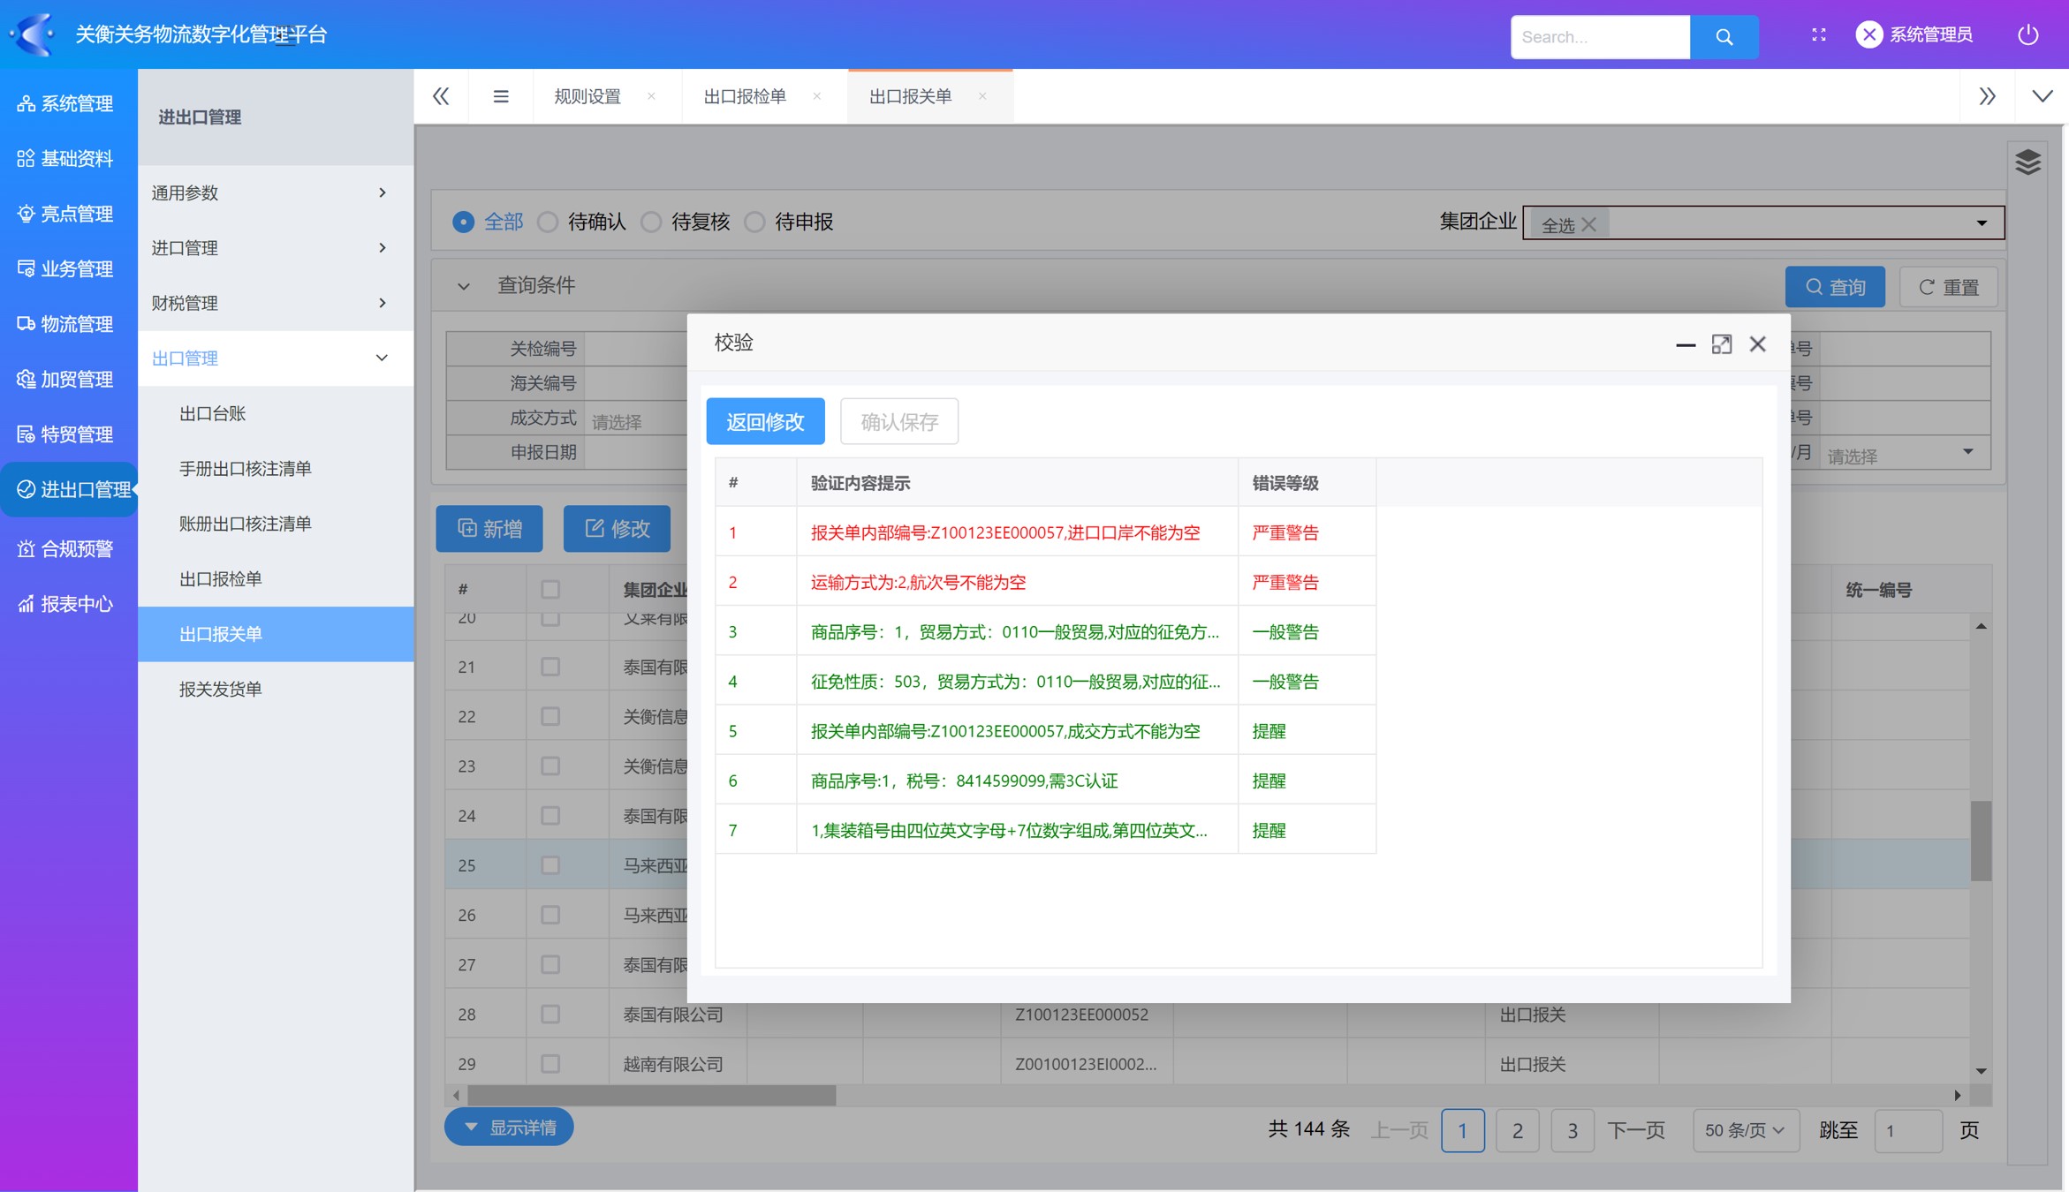
Task: Click the vertical scrollbar thumb of table
Action: coord(1981,841)
